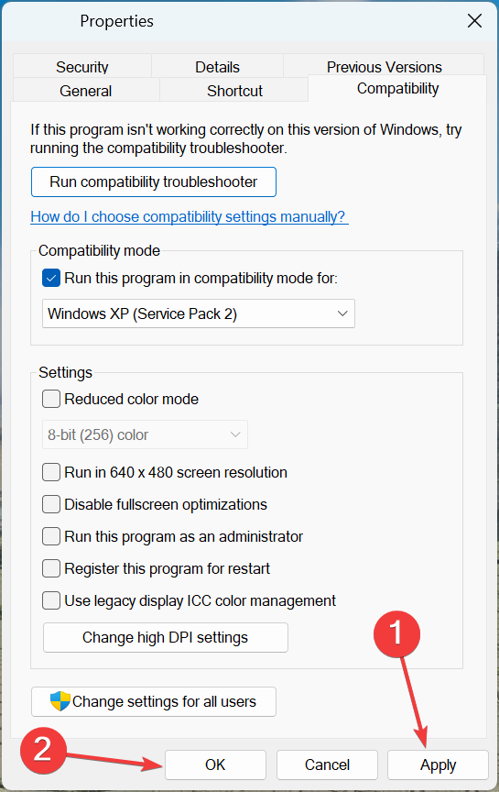Image resolution: width=499 pixels, height=792 pixels.
Task: Check Use legacy display ICC color management
Action: [51, 600]
